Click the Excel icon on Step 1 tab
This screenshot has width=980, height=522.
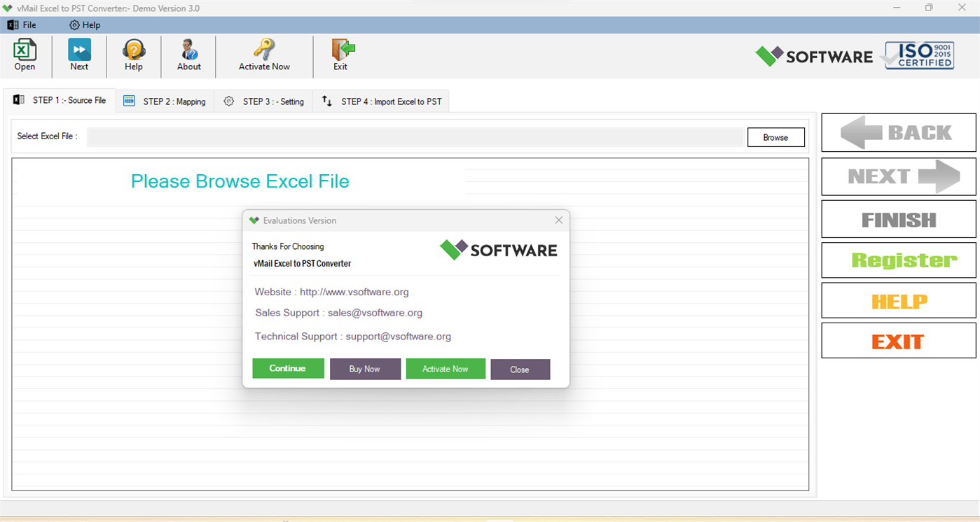pos(18,100)
